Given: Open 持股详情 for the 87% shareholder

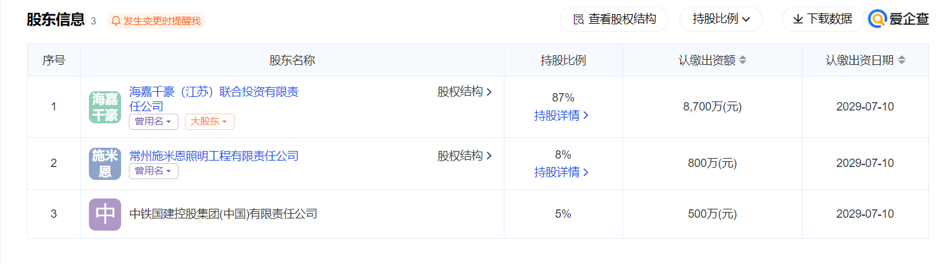Looking at the screenshot, I should tap(562, 116).
